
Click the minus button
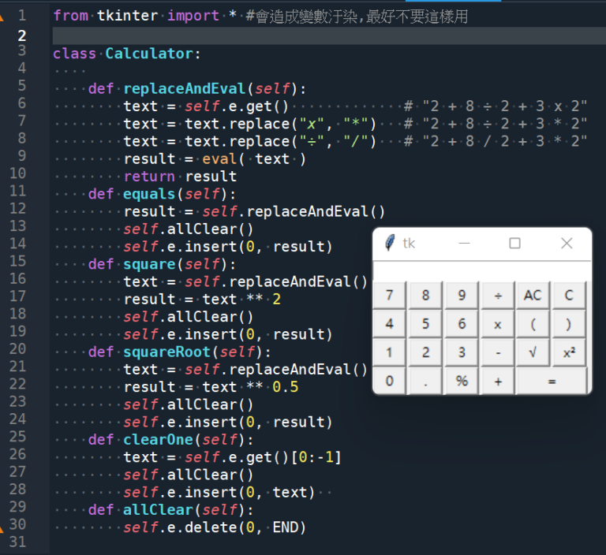point(498,352)
